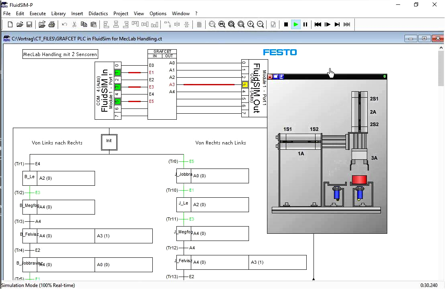
Task: Align objects to horizontal center
Action: click(x=116, y=25)
